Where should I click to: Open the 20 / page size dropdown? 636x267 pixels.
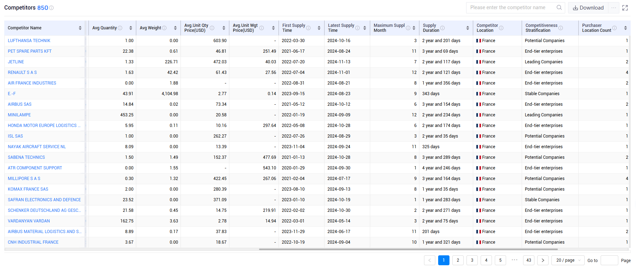(x=568, y=260)
